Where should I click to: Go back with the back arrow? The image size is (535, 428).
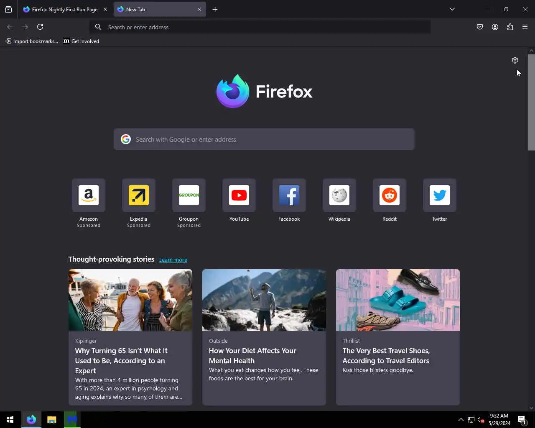(10, 27)
